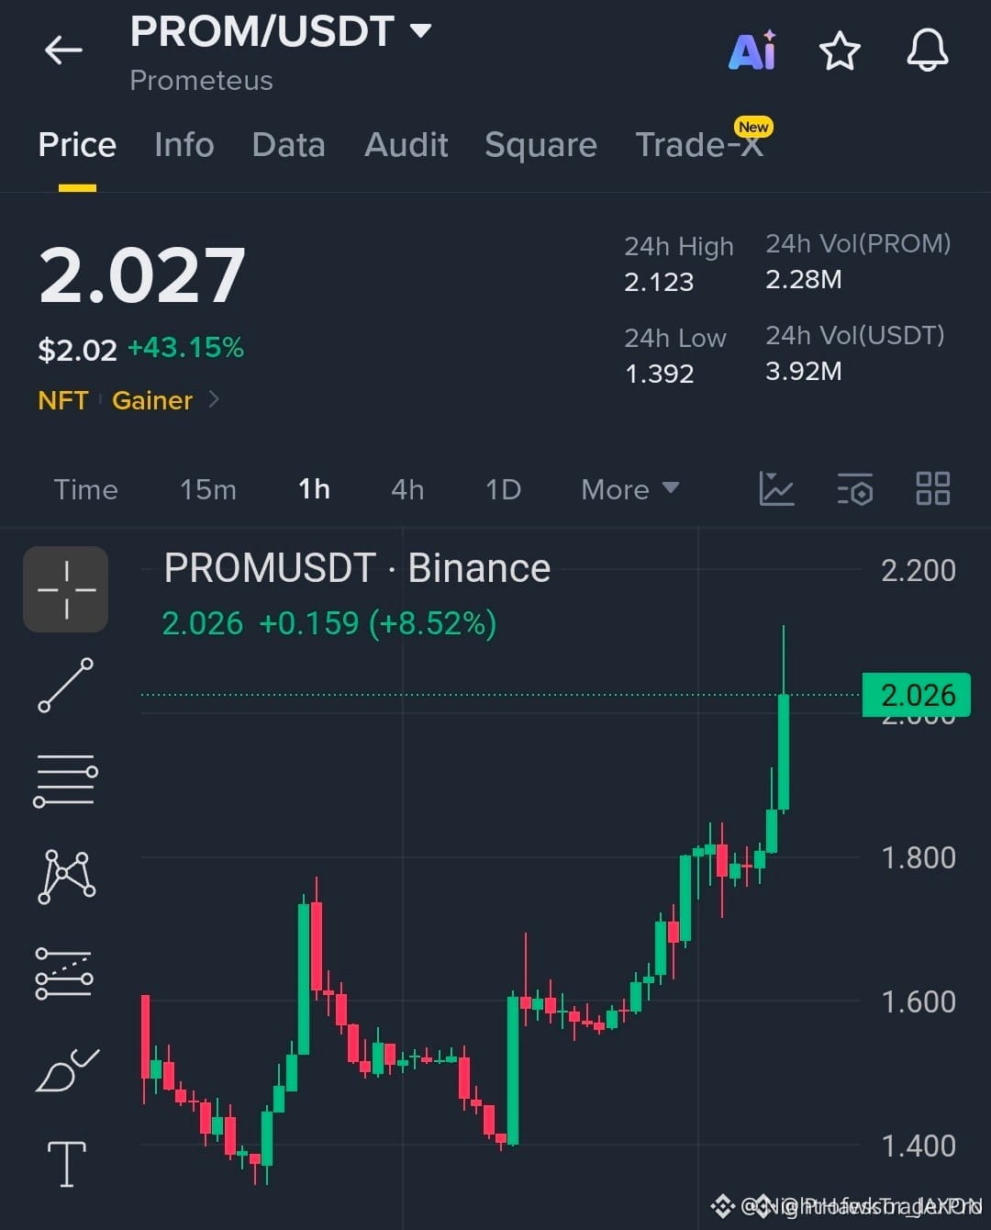This screenshot has width=991, height=1230.
Task: Open the Trade-X tab
Action: 699,145
